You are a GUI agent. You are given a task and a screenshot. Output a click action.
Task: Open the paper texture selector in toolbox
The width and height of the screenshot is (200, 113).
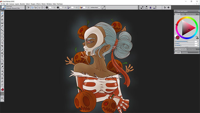tap(2, 94)
